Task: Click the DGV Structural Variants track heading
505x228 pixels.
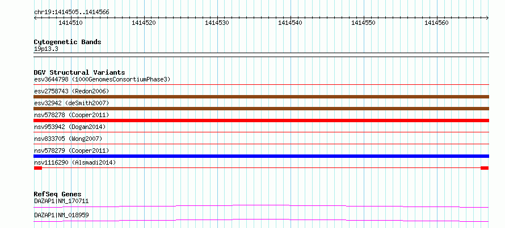Action: [79, 72]
